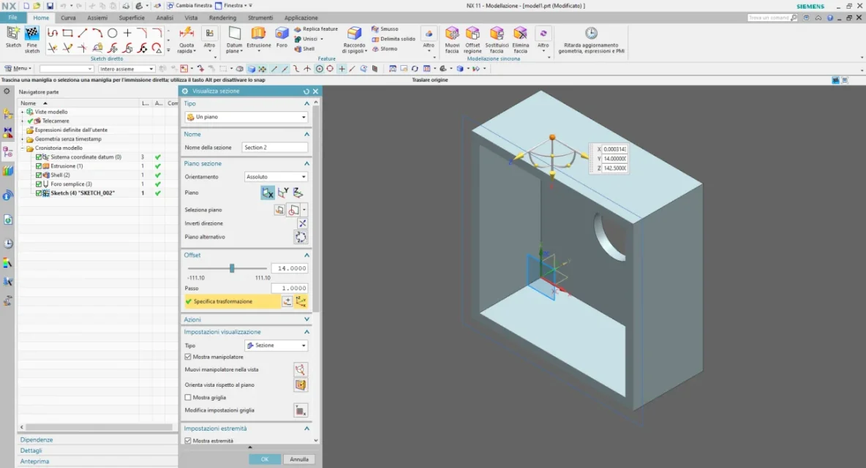The image size is (866, 468).
Task: Click the Piano alternativo icon
Action: coord(301,238)
